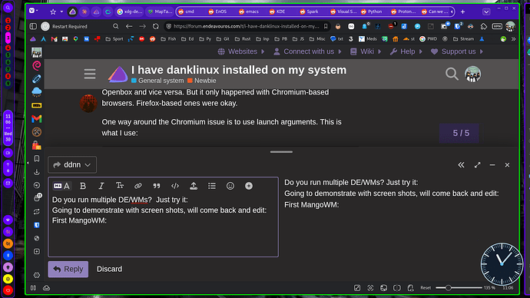This screenshot has height=298, width=530.
Task: Insert hyperlink via composer toolbar
Action: (138, 186)
